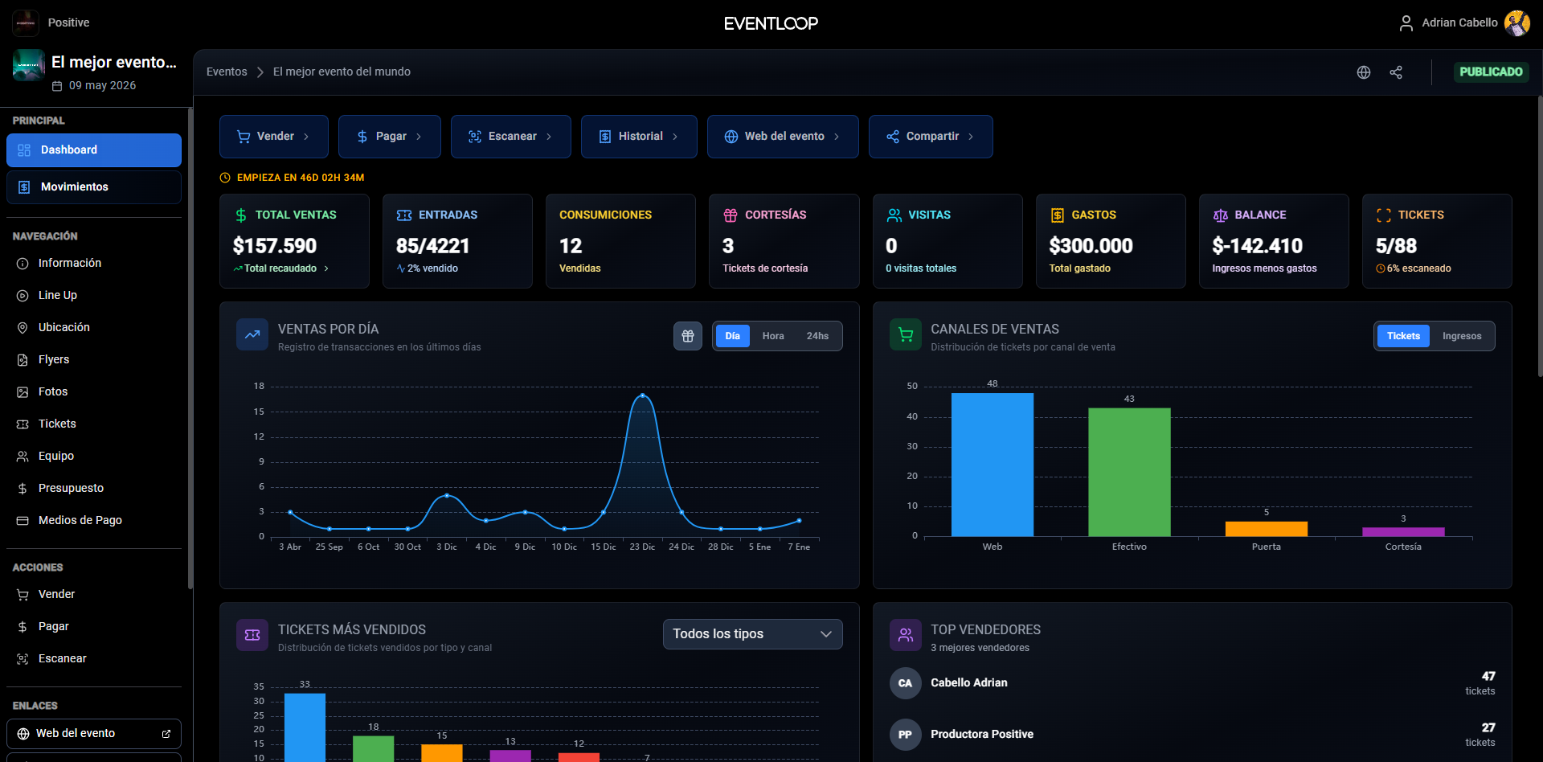Image resolution: width=1543 pixels, height=762 pixels.
Task: Switch sales channel view to Ingresos
Action: tap(1462, 336)
